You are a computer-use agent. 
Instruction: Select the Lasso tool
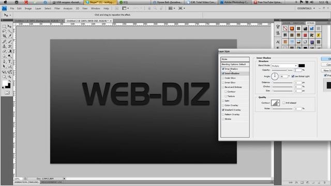pyautogui.click(x=4, y=31)
